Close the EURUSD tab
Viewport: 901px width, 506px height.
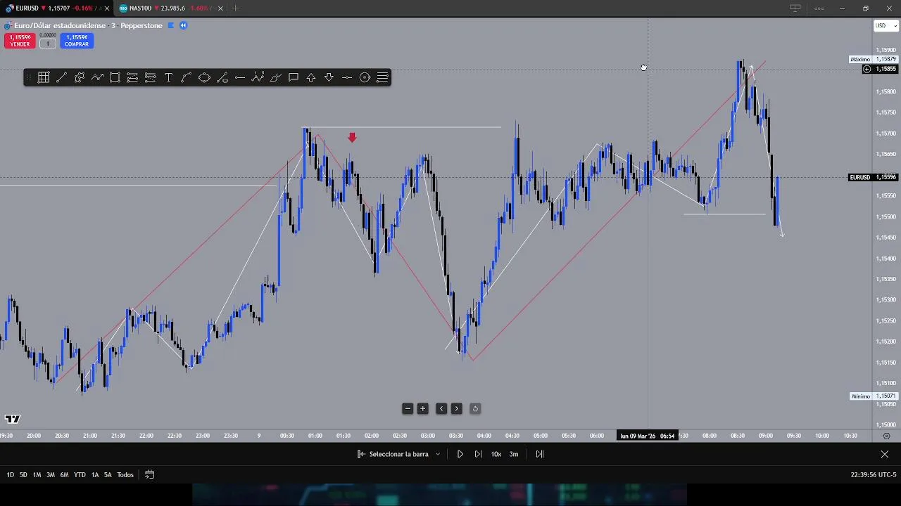pos(107,8)
